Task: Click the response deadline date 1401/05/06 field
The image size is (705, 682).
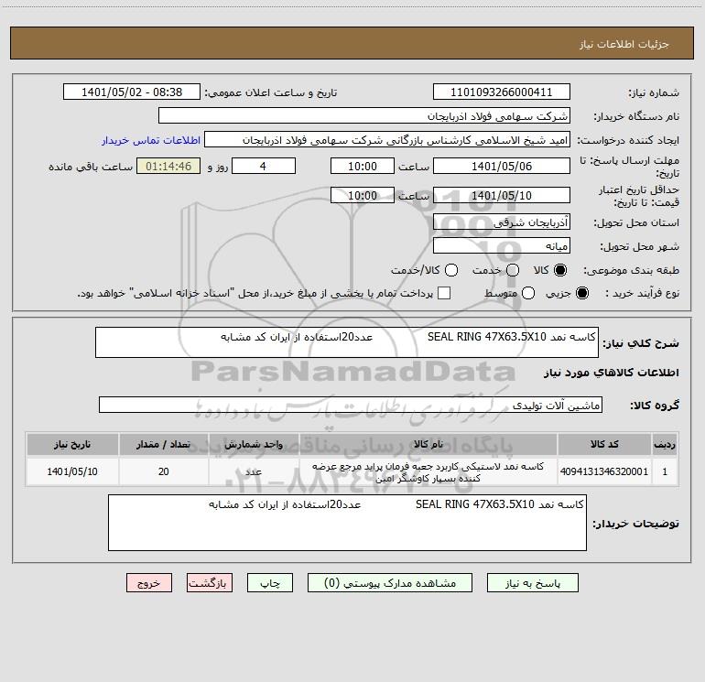Action: click(502, 166)
